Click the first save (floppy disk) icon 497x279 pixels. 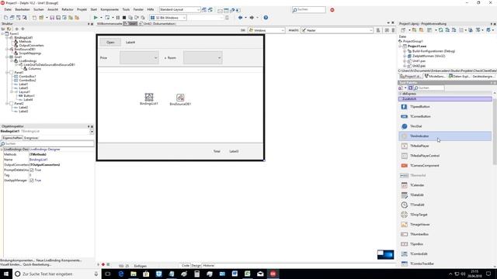click(x=52, y=18)
